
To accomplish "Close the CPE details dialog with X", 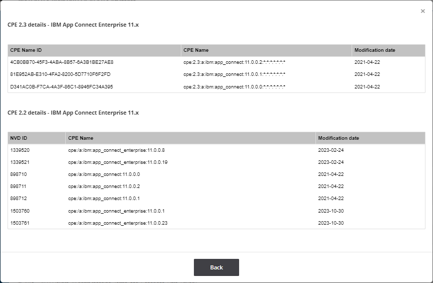I will click(x=422, y=11).
